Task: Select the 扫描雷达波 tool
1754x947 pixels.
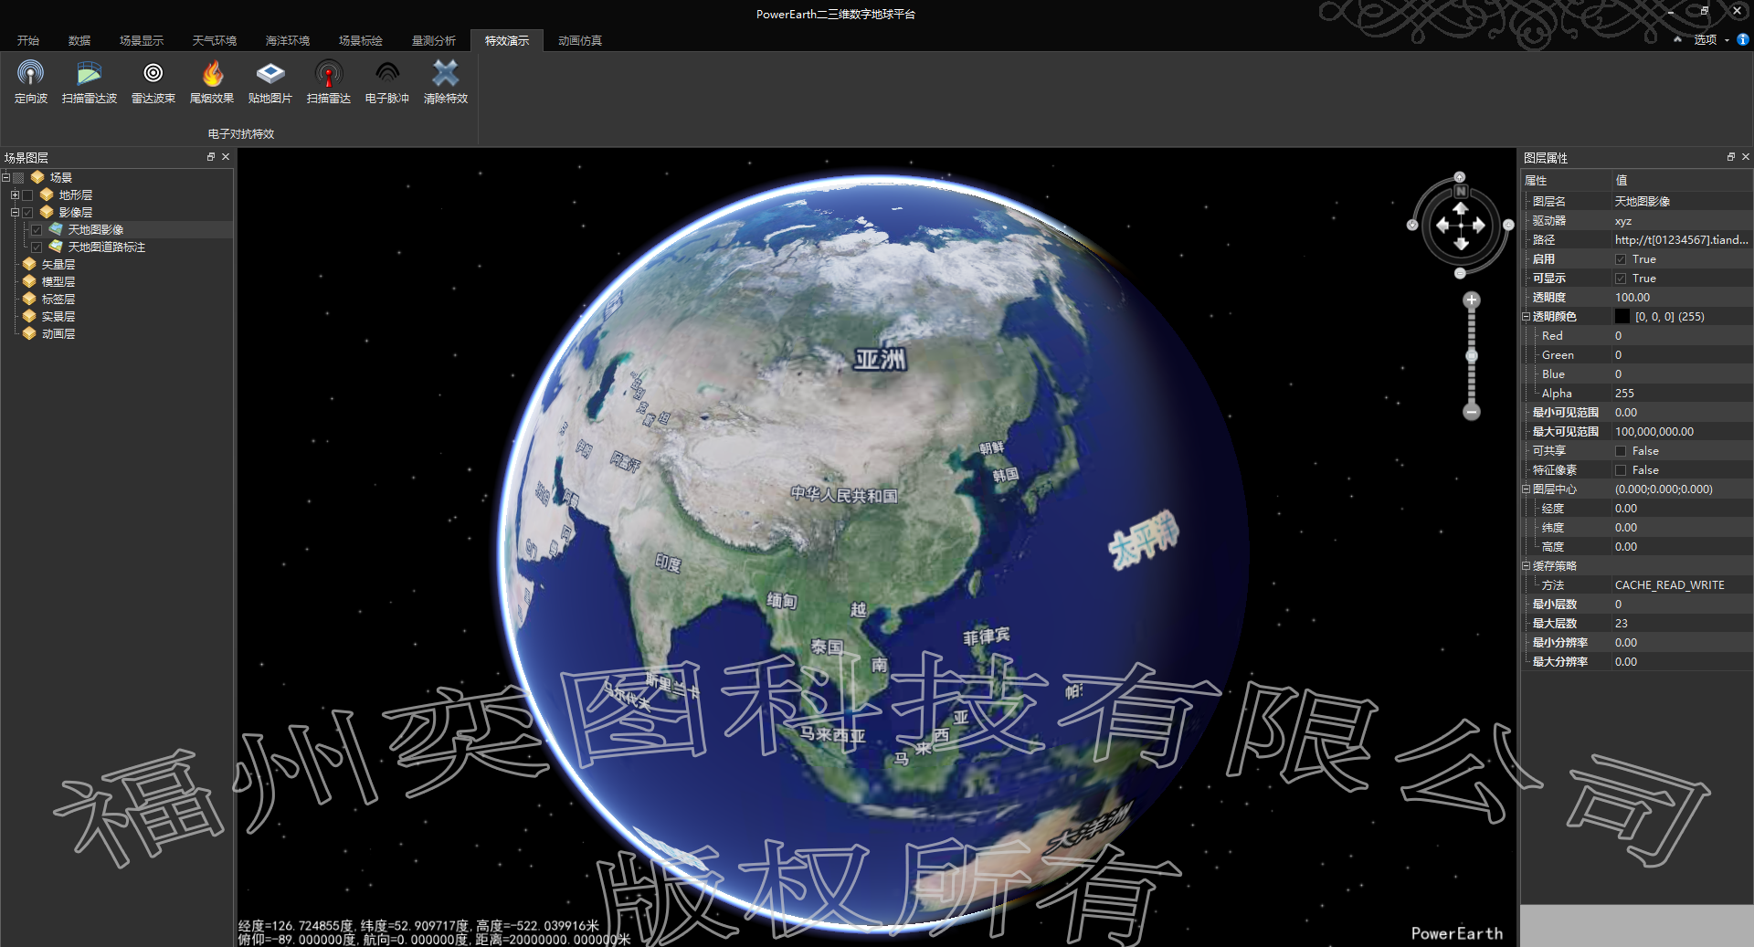Action: pyautogui.click(x=89, y=81)
